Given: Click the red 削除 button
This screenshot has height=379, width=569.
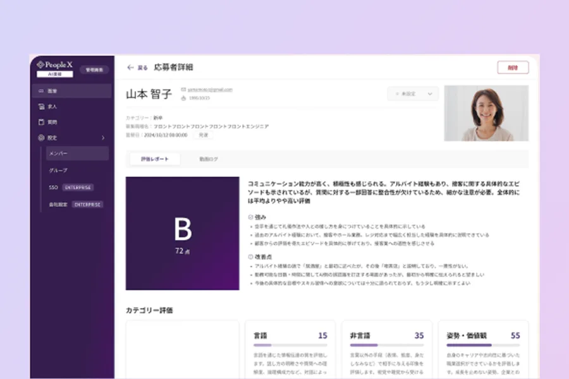Looking at the screenshot, I should tap(513, 68).
